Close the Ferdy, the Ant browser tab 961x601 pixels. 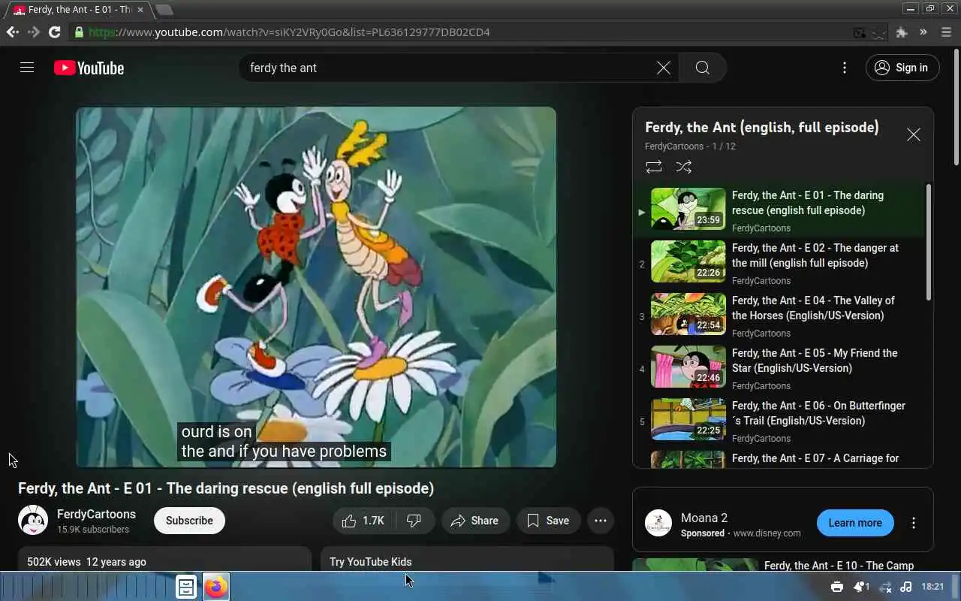coord(140,10)
